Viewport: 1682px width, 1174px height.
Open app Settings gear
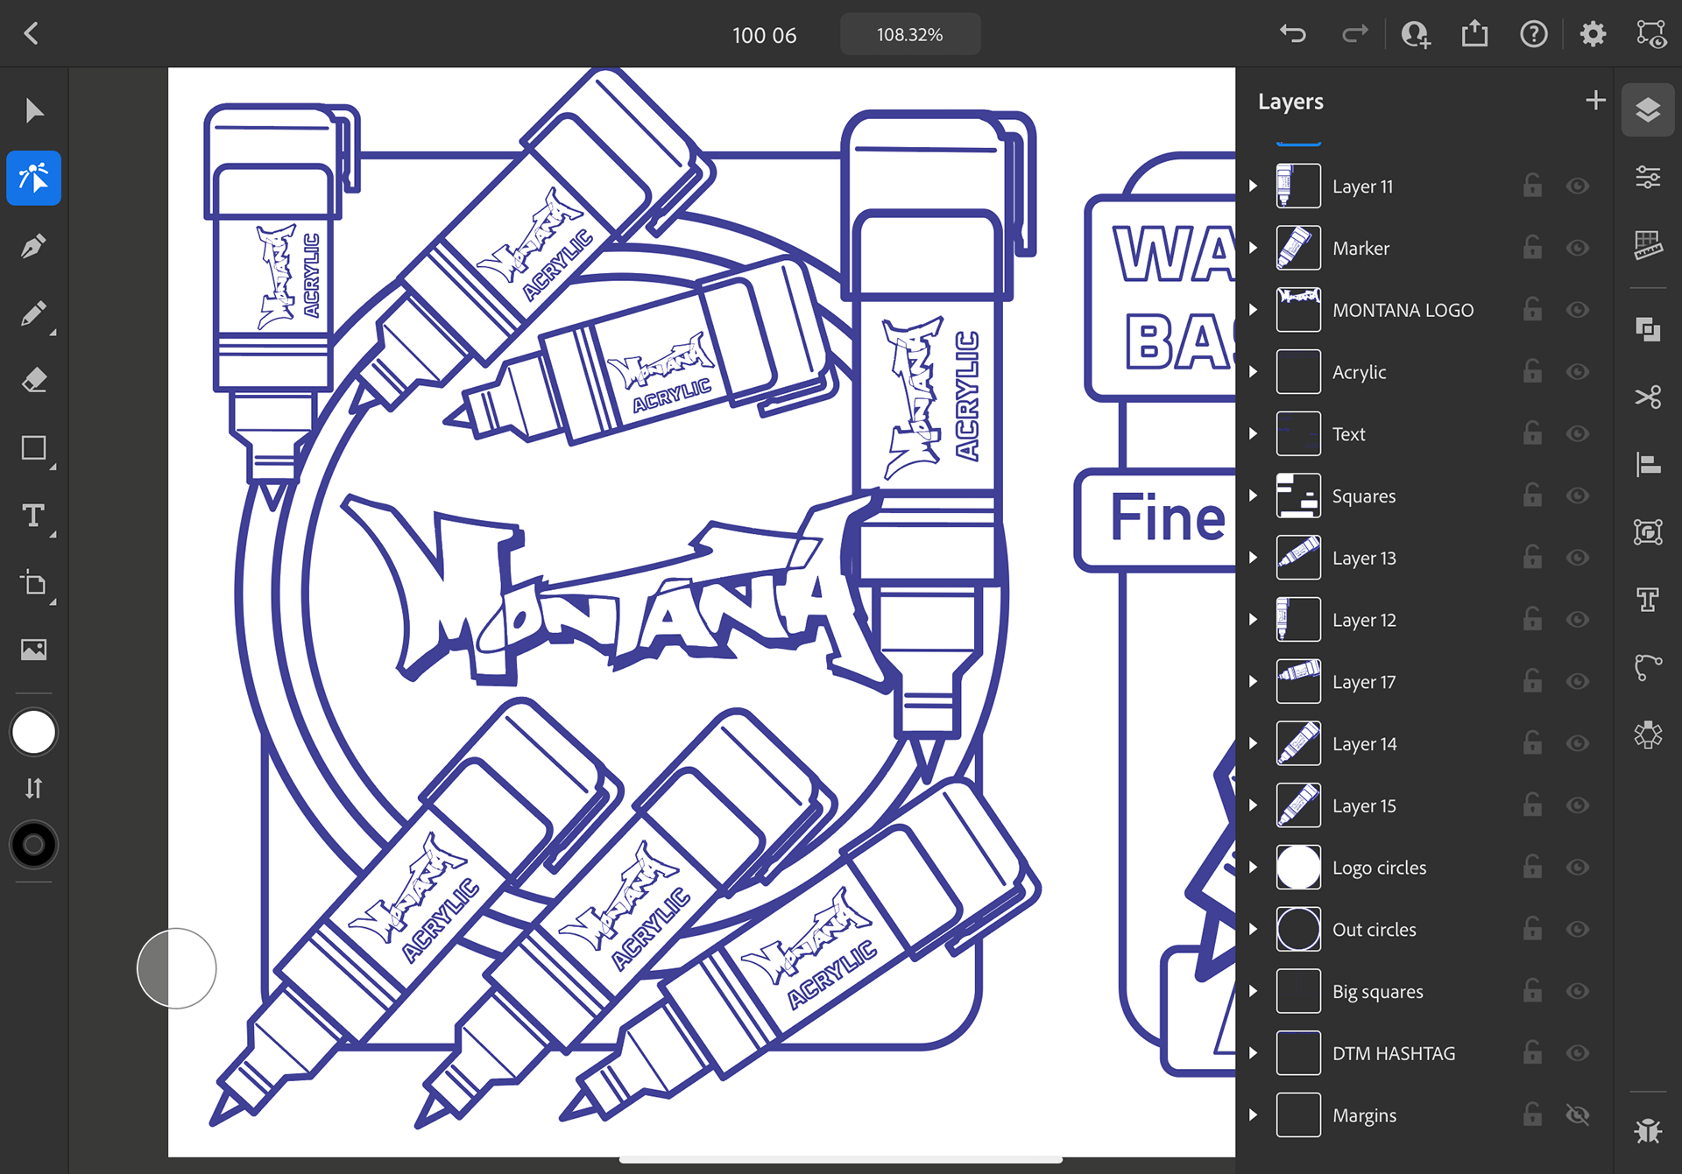pos(1594,34)
